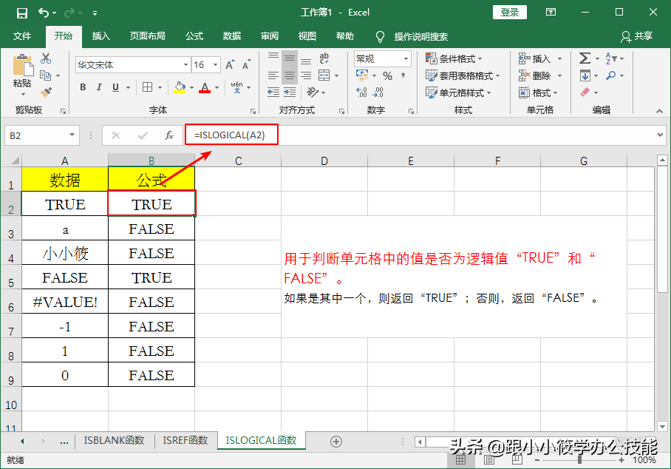Toggle center horizontal alignment
This screenshot has height=469, width=671.
tap(290, 75)
